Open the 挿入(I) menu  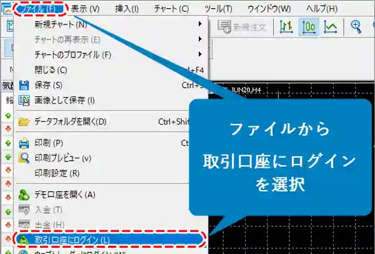tap(127, 9)
